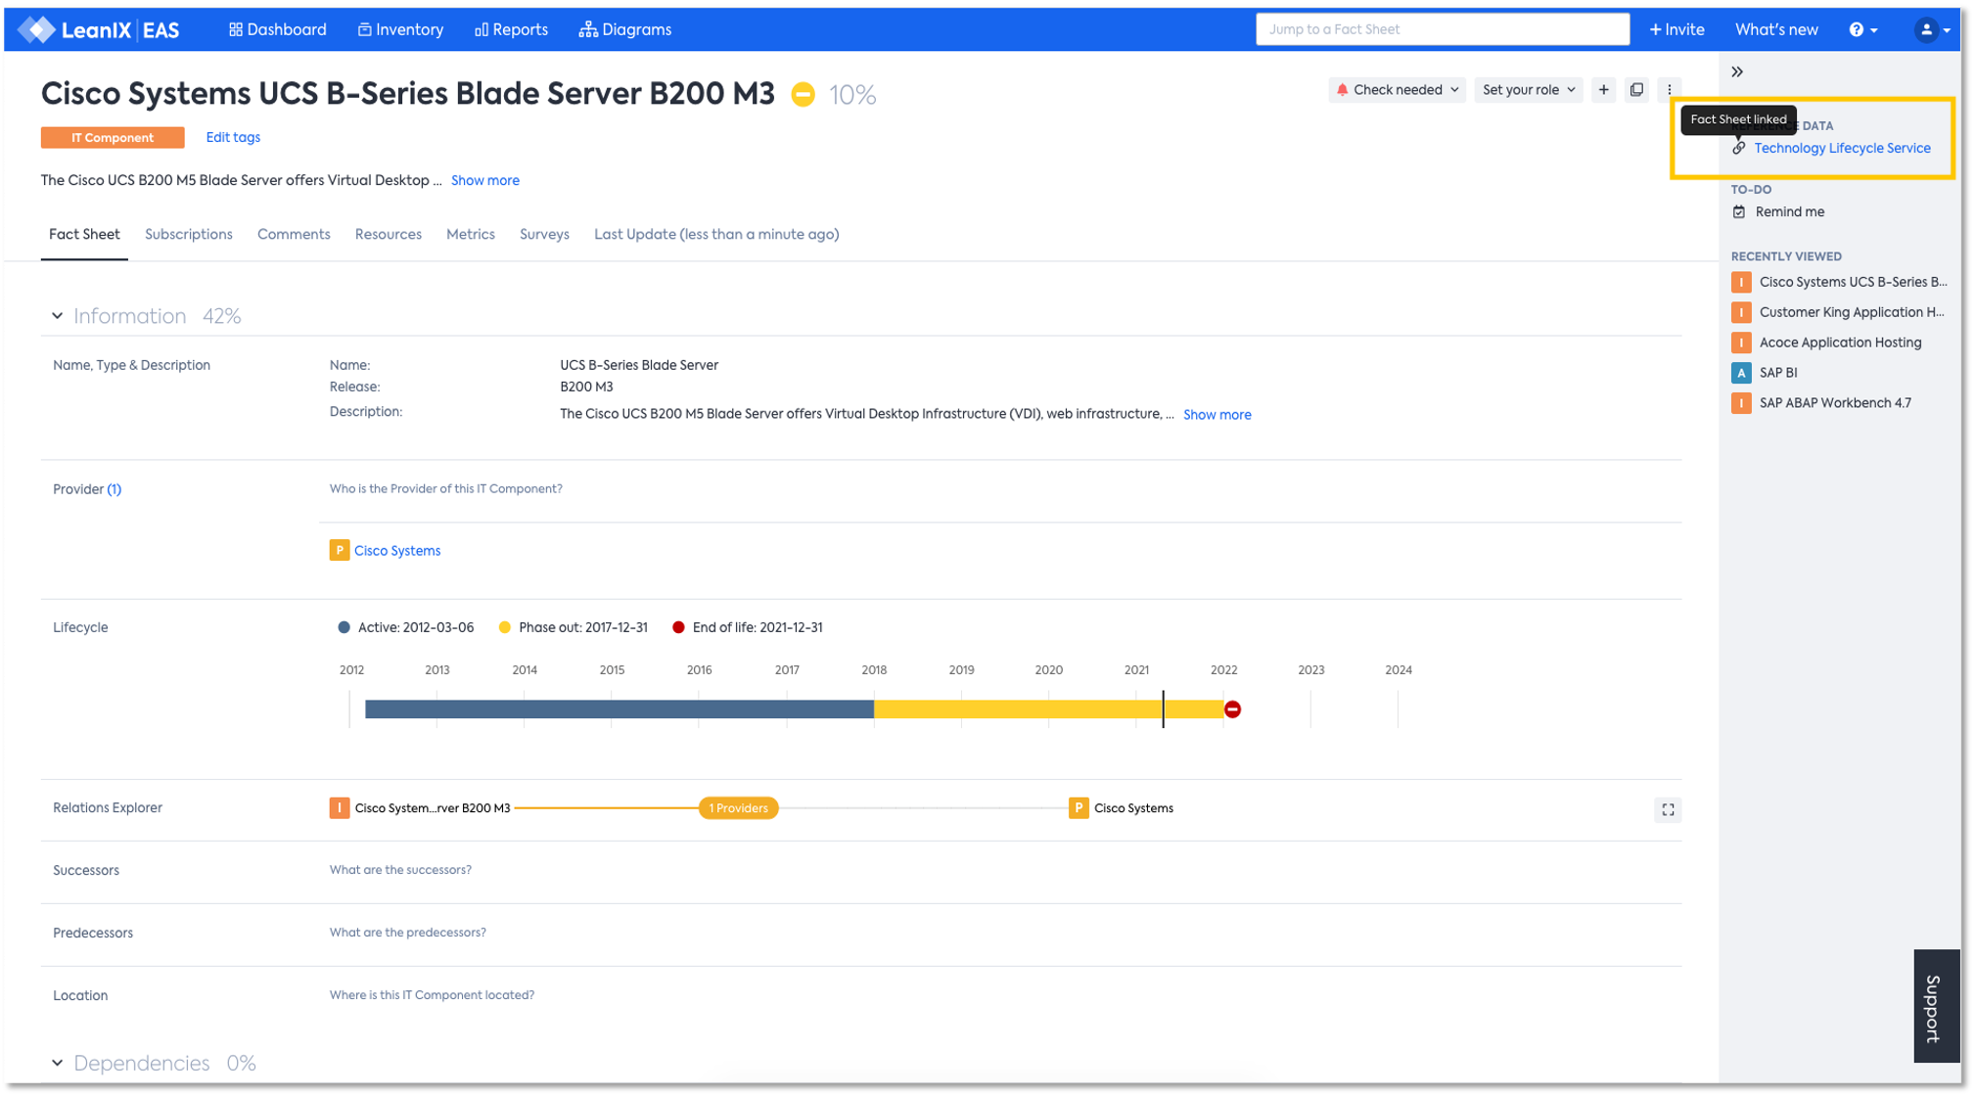
Task: Switch to the Subscriptions tab
Action: point(188,235)
